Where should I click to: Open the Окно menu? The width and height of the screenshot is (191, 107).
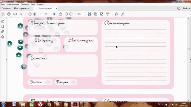[x=33, y=4]
